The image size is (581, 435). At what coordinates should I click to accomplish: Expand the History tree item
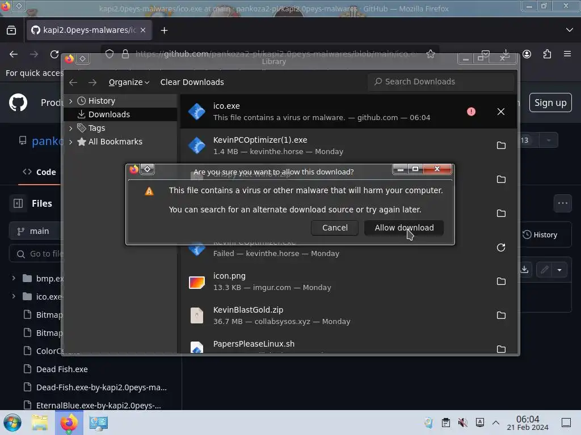(x=71, y=101)
